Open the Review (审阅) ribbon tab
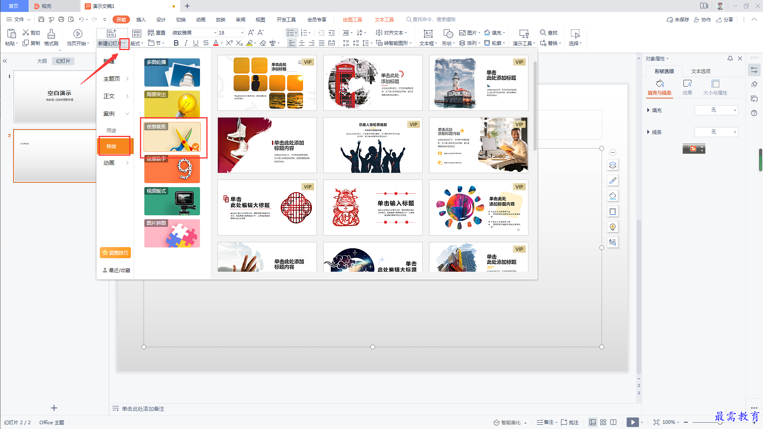Image resolution: width=763 pixels, height=429 pixels. click(x=241, y=19)
